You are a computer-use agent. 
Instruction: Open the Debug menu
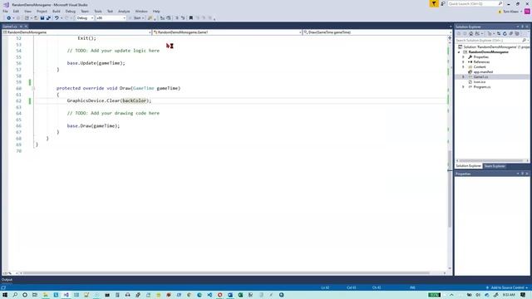point(70,11)
